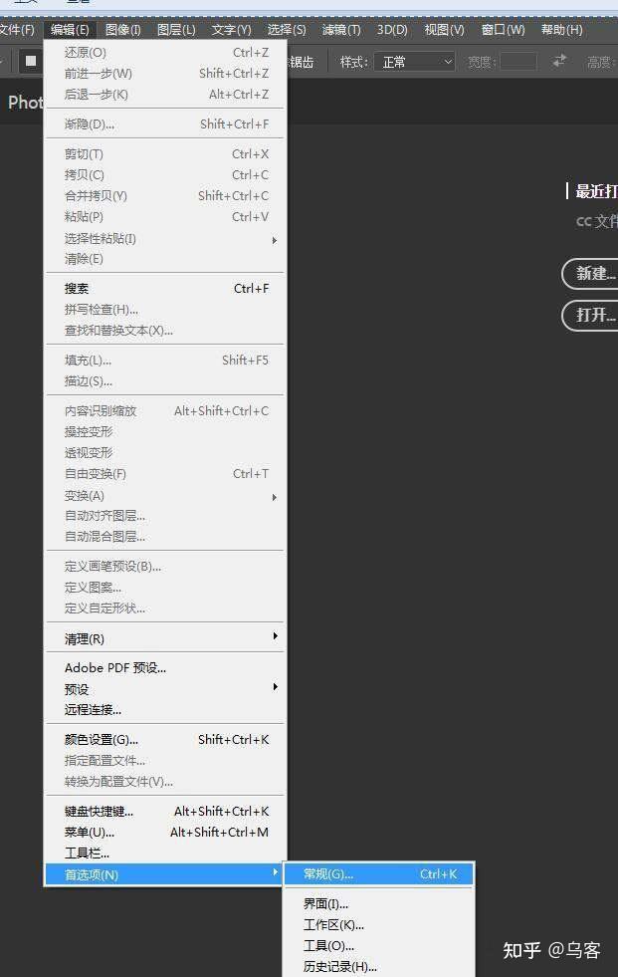Select Adobe PDF 预设...
618x977 pixels.
pos(165,668)
